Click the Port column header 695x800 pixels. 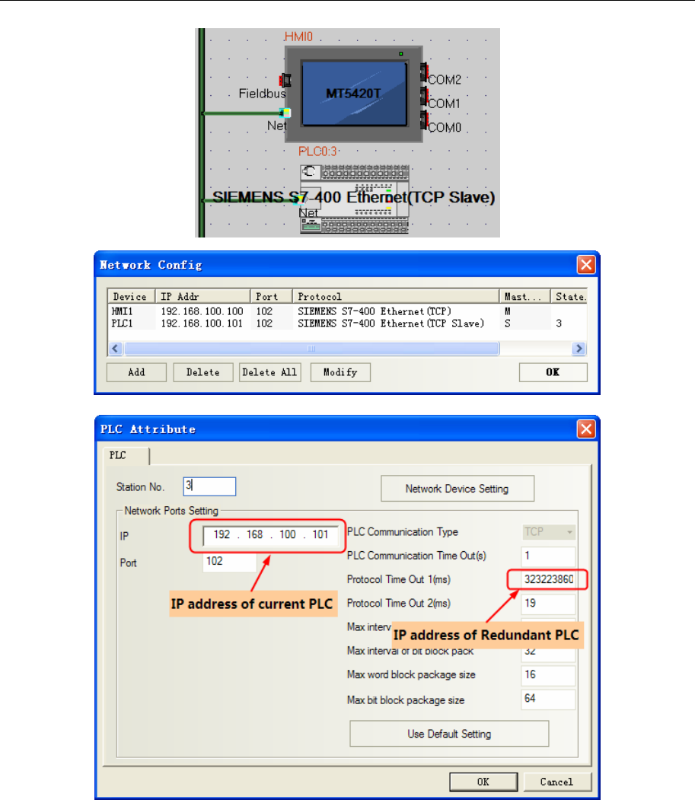coord(272,296)
